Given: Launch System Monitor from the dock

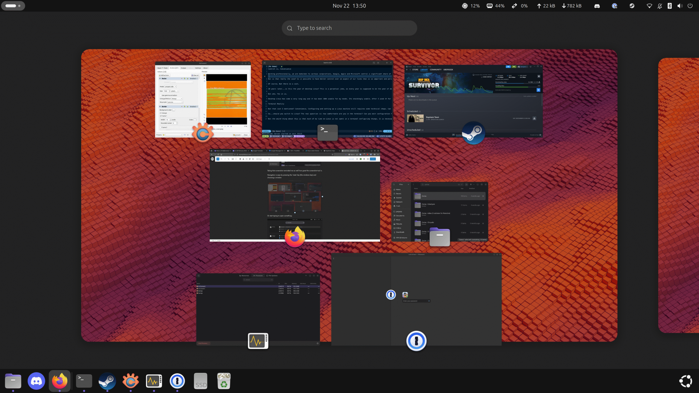Looking at the screenshot, I should click(x=154, y=381).
